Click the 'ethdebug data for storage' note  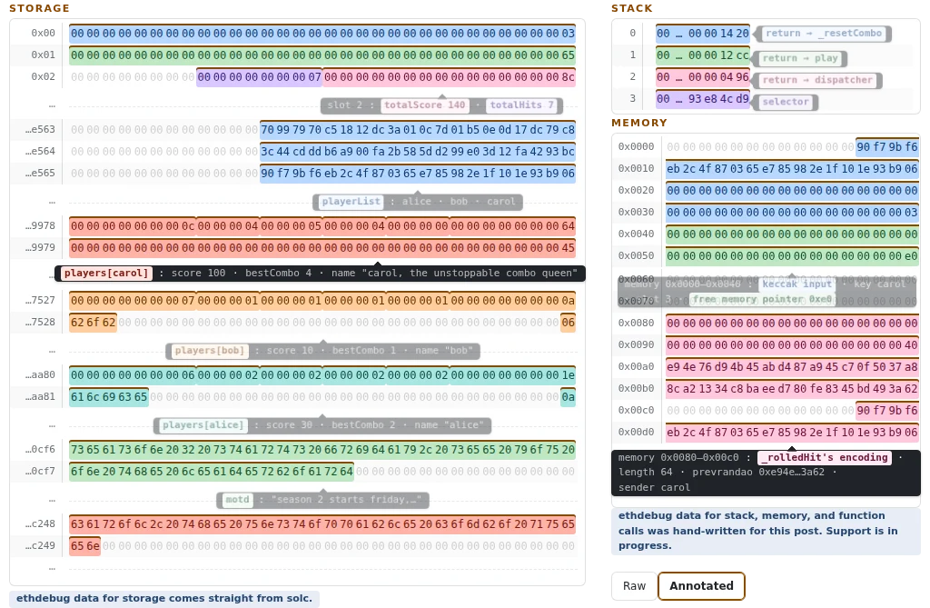[164, 599]
